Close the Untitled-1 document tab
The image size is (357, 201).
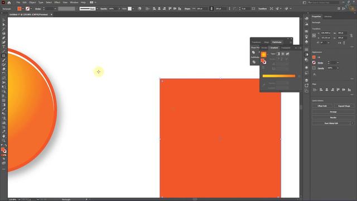click(x=51, y=15)
